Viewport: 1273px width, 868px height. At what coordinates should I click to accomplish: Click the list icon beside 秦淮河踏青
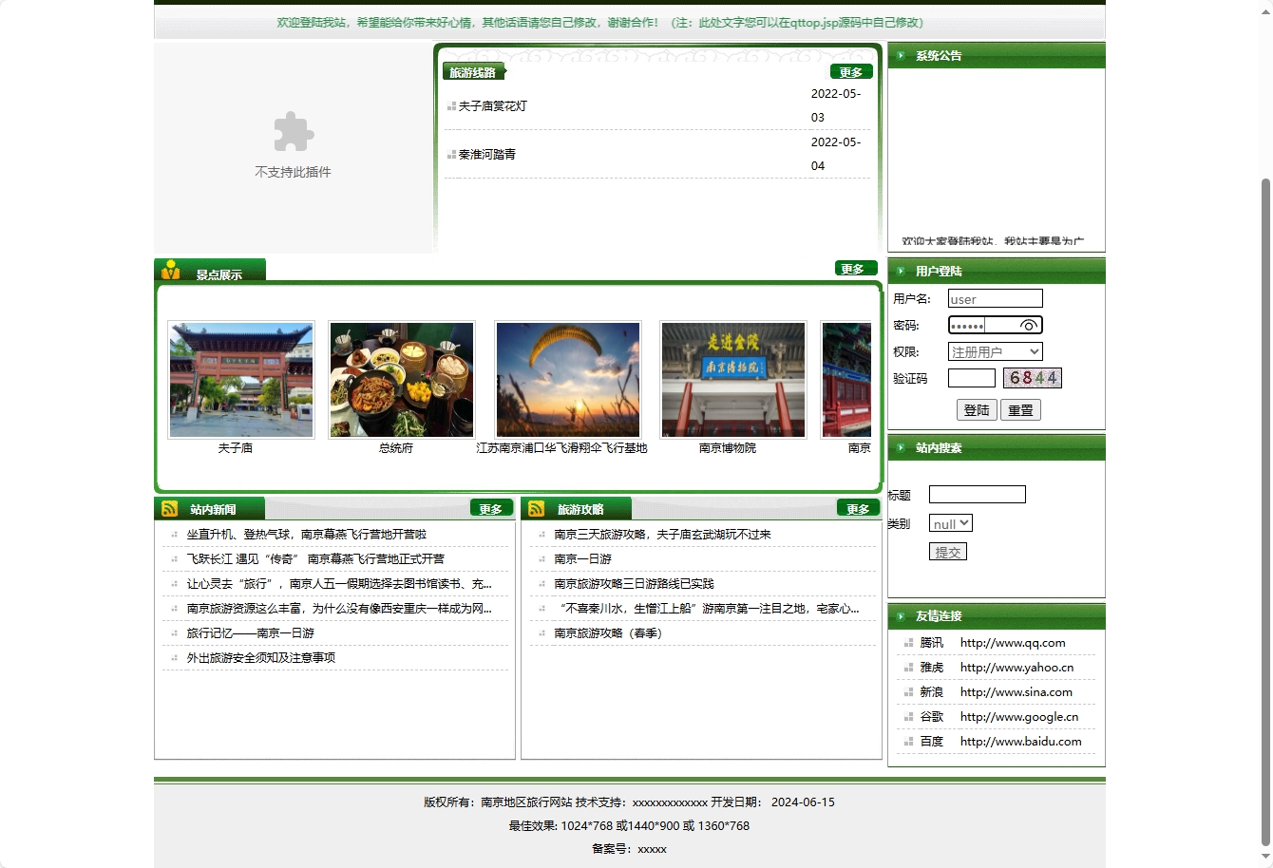pos(451,154)
